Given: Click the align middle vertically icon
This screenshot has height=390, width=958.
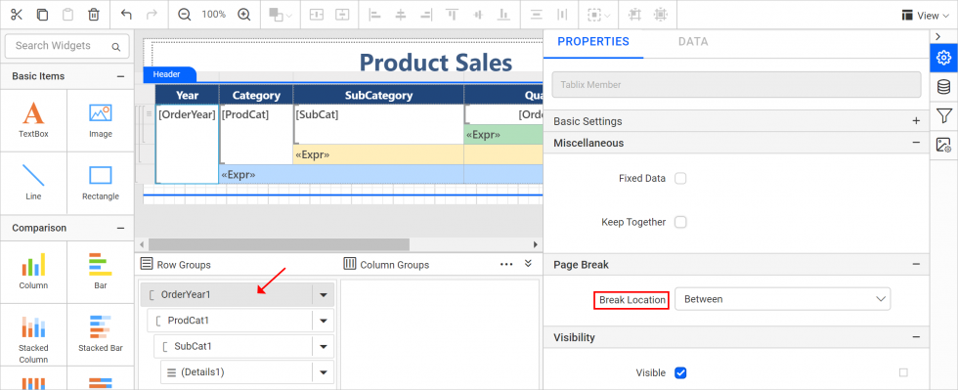Looking at the screenshot, I should point(478,14).
